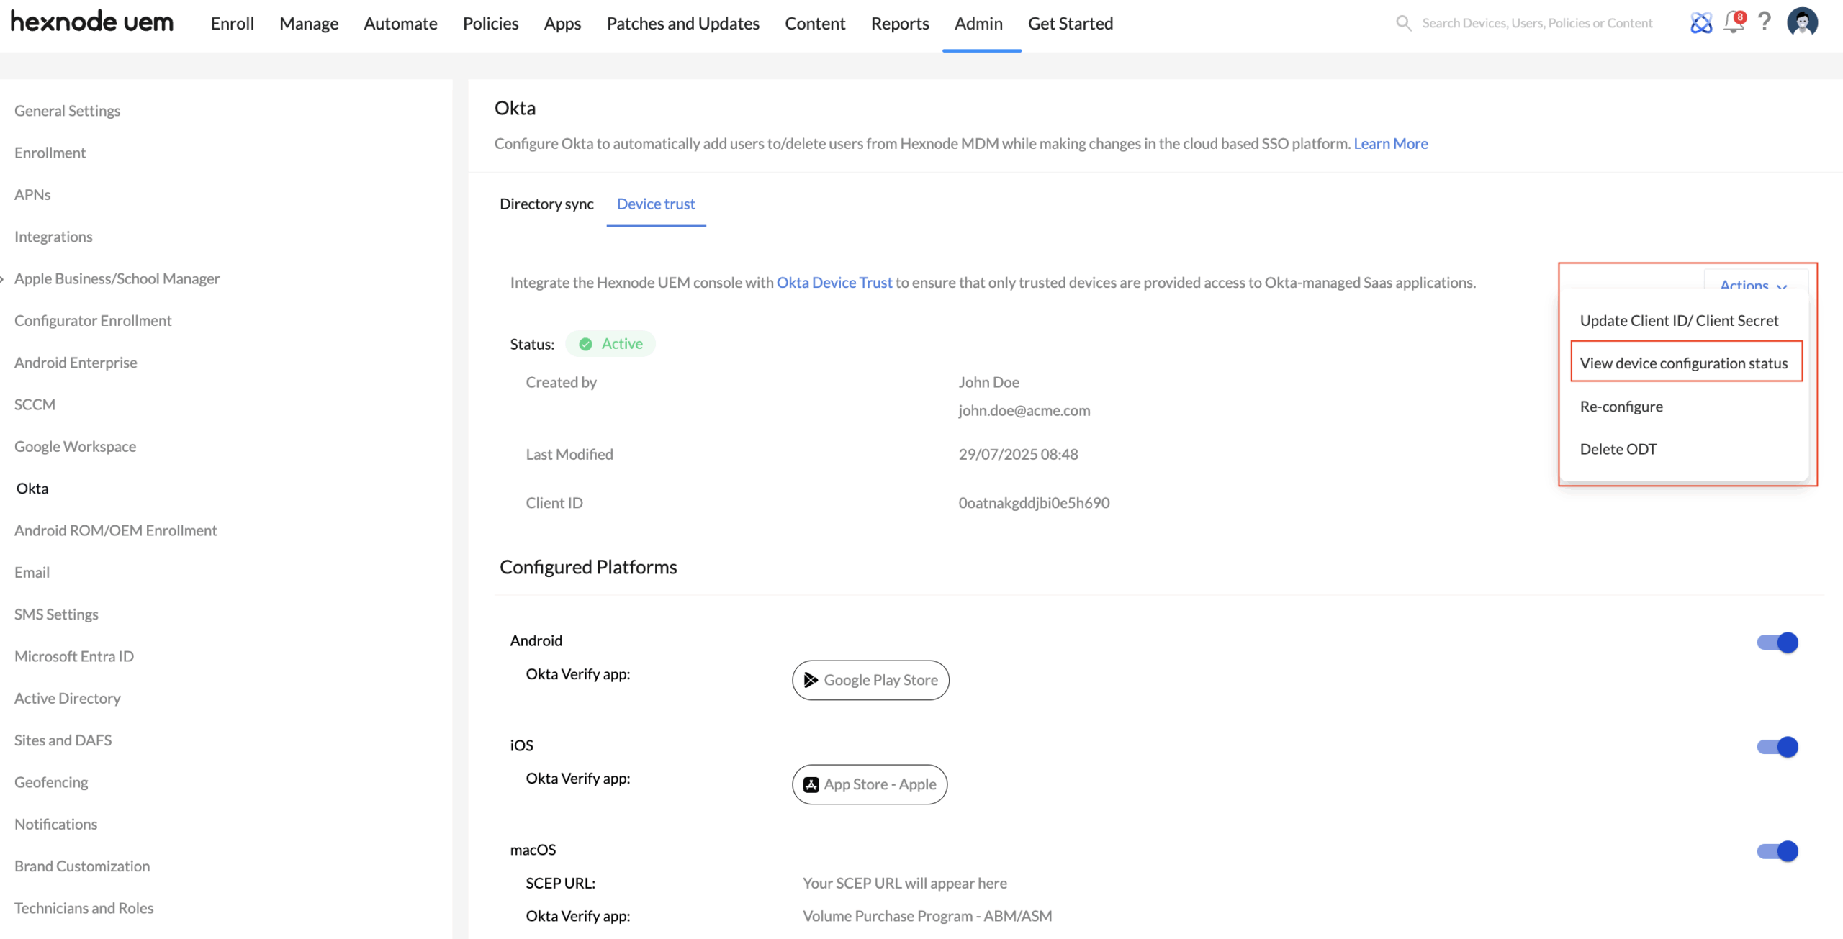Expand Apple Business/School Manager sidebar item
The height and width of the screenshot is (939, 1843).
point(117,278)
